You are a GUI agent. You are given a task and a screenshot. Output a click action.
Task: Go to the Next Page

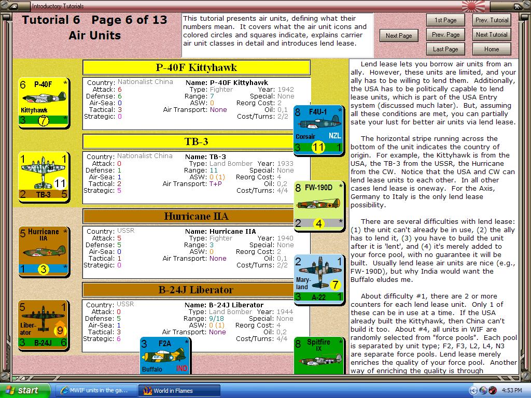point(399,36)
